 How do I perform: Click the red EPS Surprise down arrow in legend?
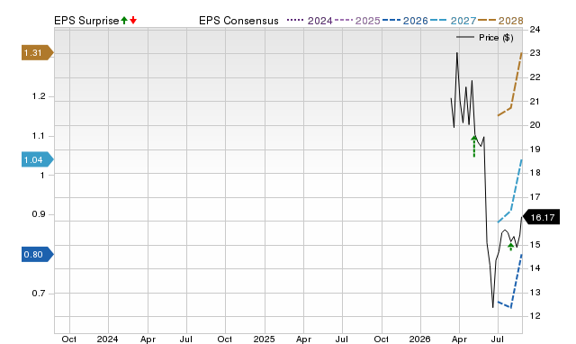tap(133, 20)
